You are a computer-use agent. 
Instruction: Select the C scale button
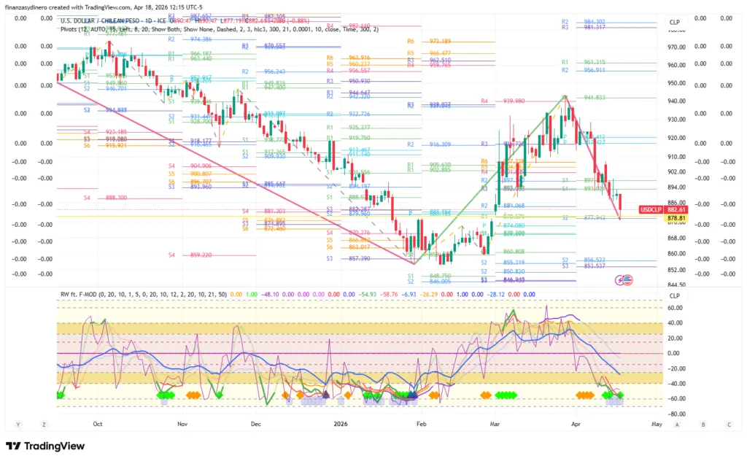click(729, 424)
